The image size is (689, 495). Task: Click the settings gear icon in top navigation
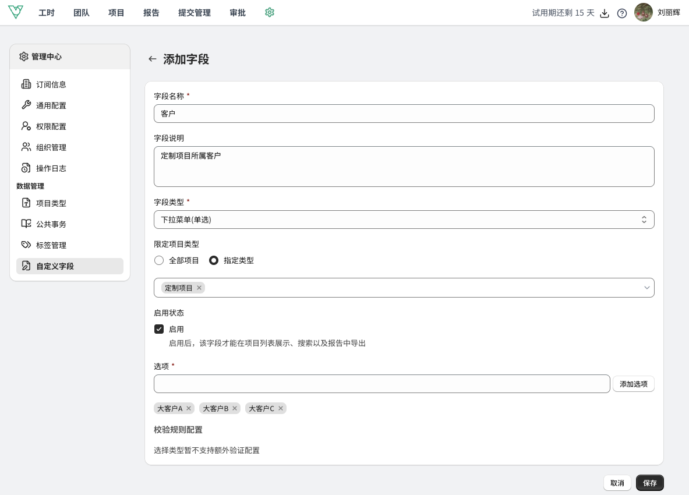point(269,12)
